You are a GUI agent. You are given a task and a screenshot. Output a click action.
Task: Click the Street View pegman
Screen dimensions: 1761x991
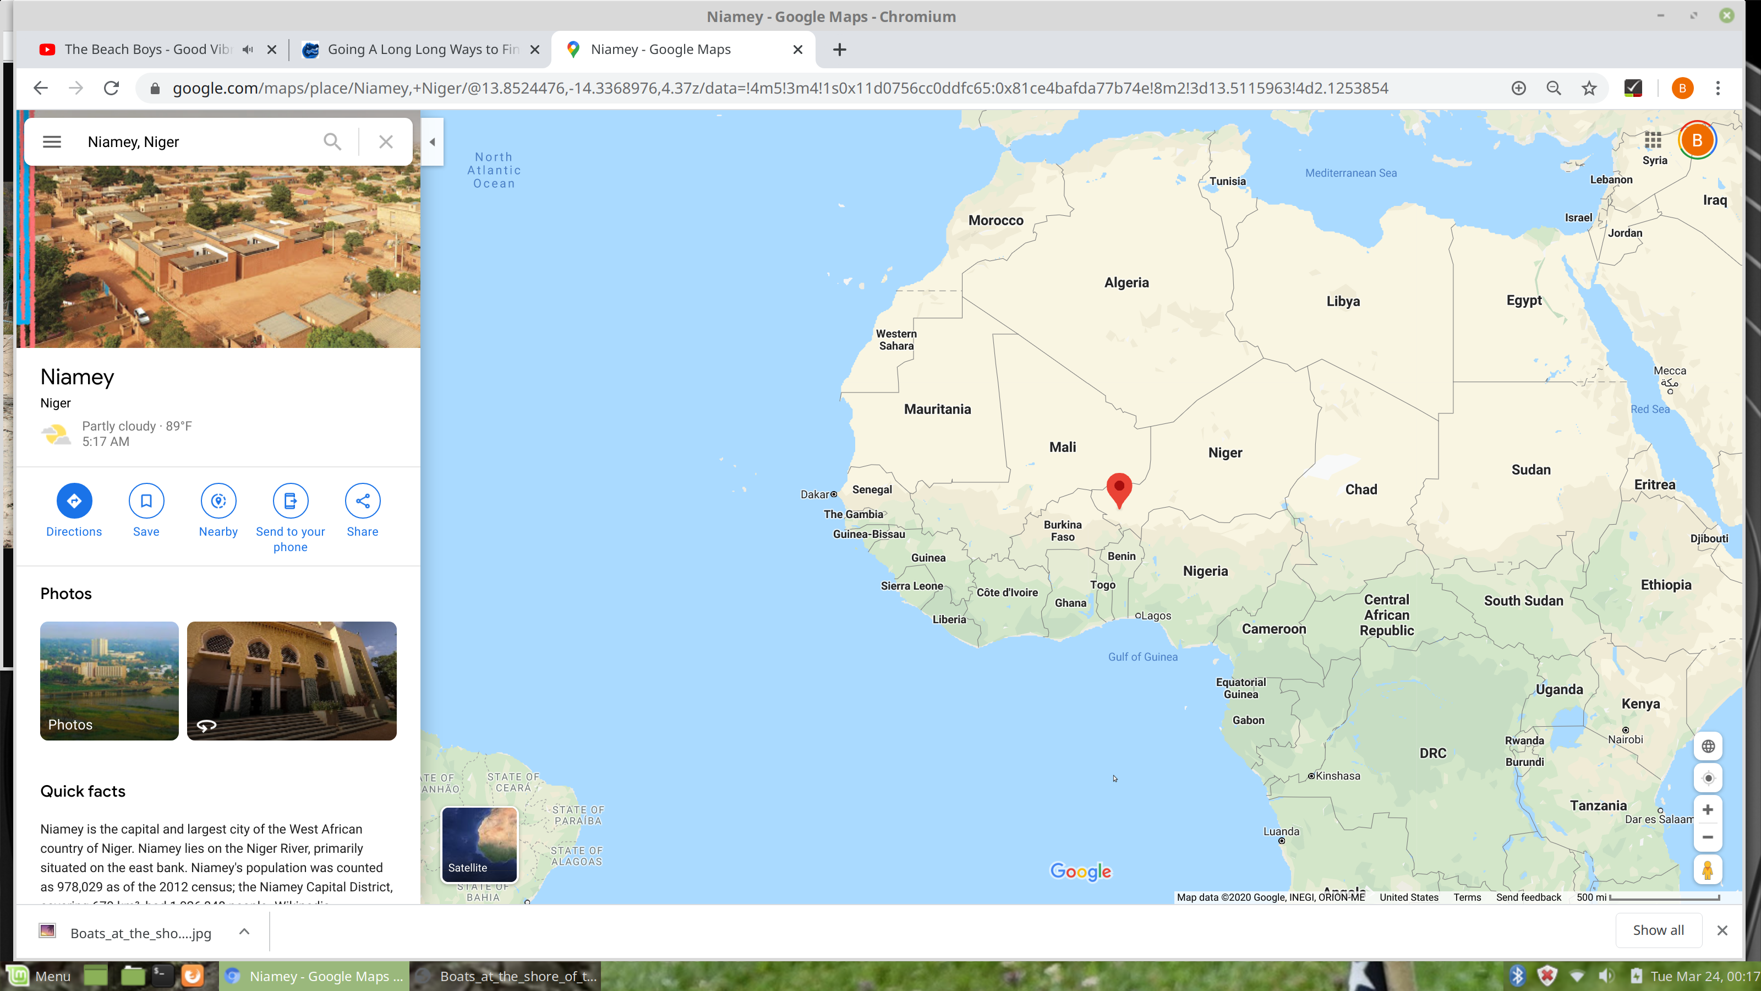point(1708,870)
